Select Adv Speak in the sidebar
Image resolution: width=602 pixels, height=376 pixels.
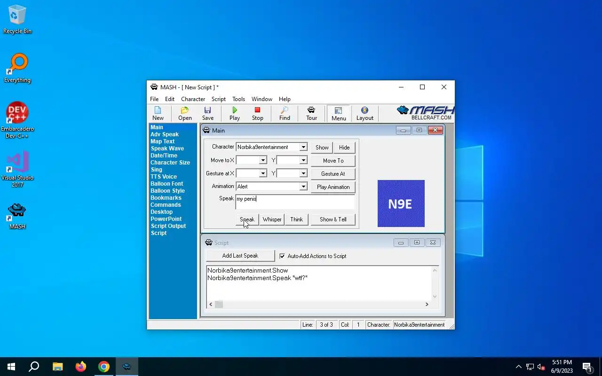click(x=165, y=134)
